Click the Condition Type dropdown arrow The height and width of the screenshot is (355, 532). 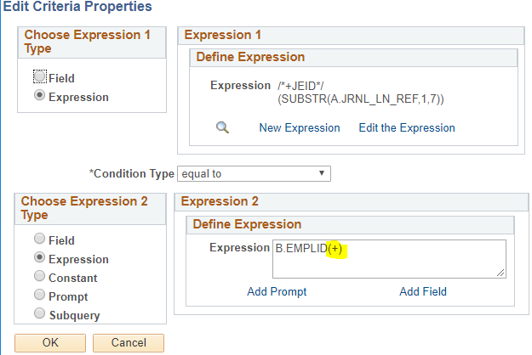click(322, 173)
